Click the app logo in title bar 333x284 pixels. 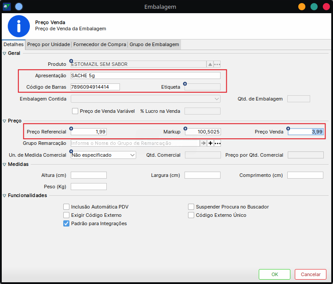coord(7,7)
